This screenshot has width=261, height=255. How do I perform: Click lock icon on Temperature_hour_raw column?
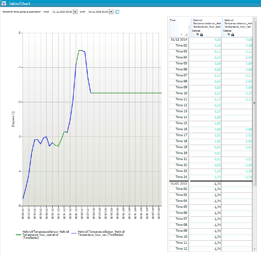point(233,35)
